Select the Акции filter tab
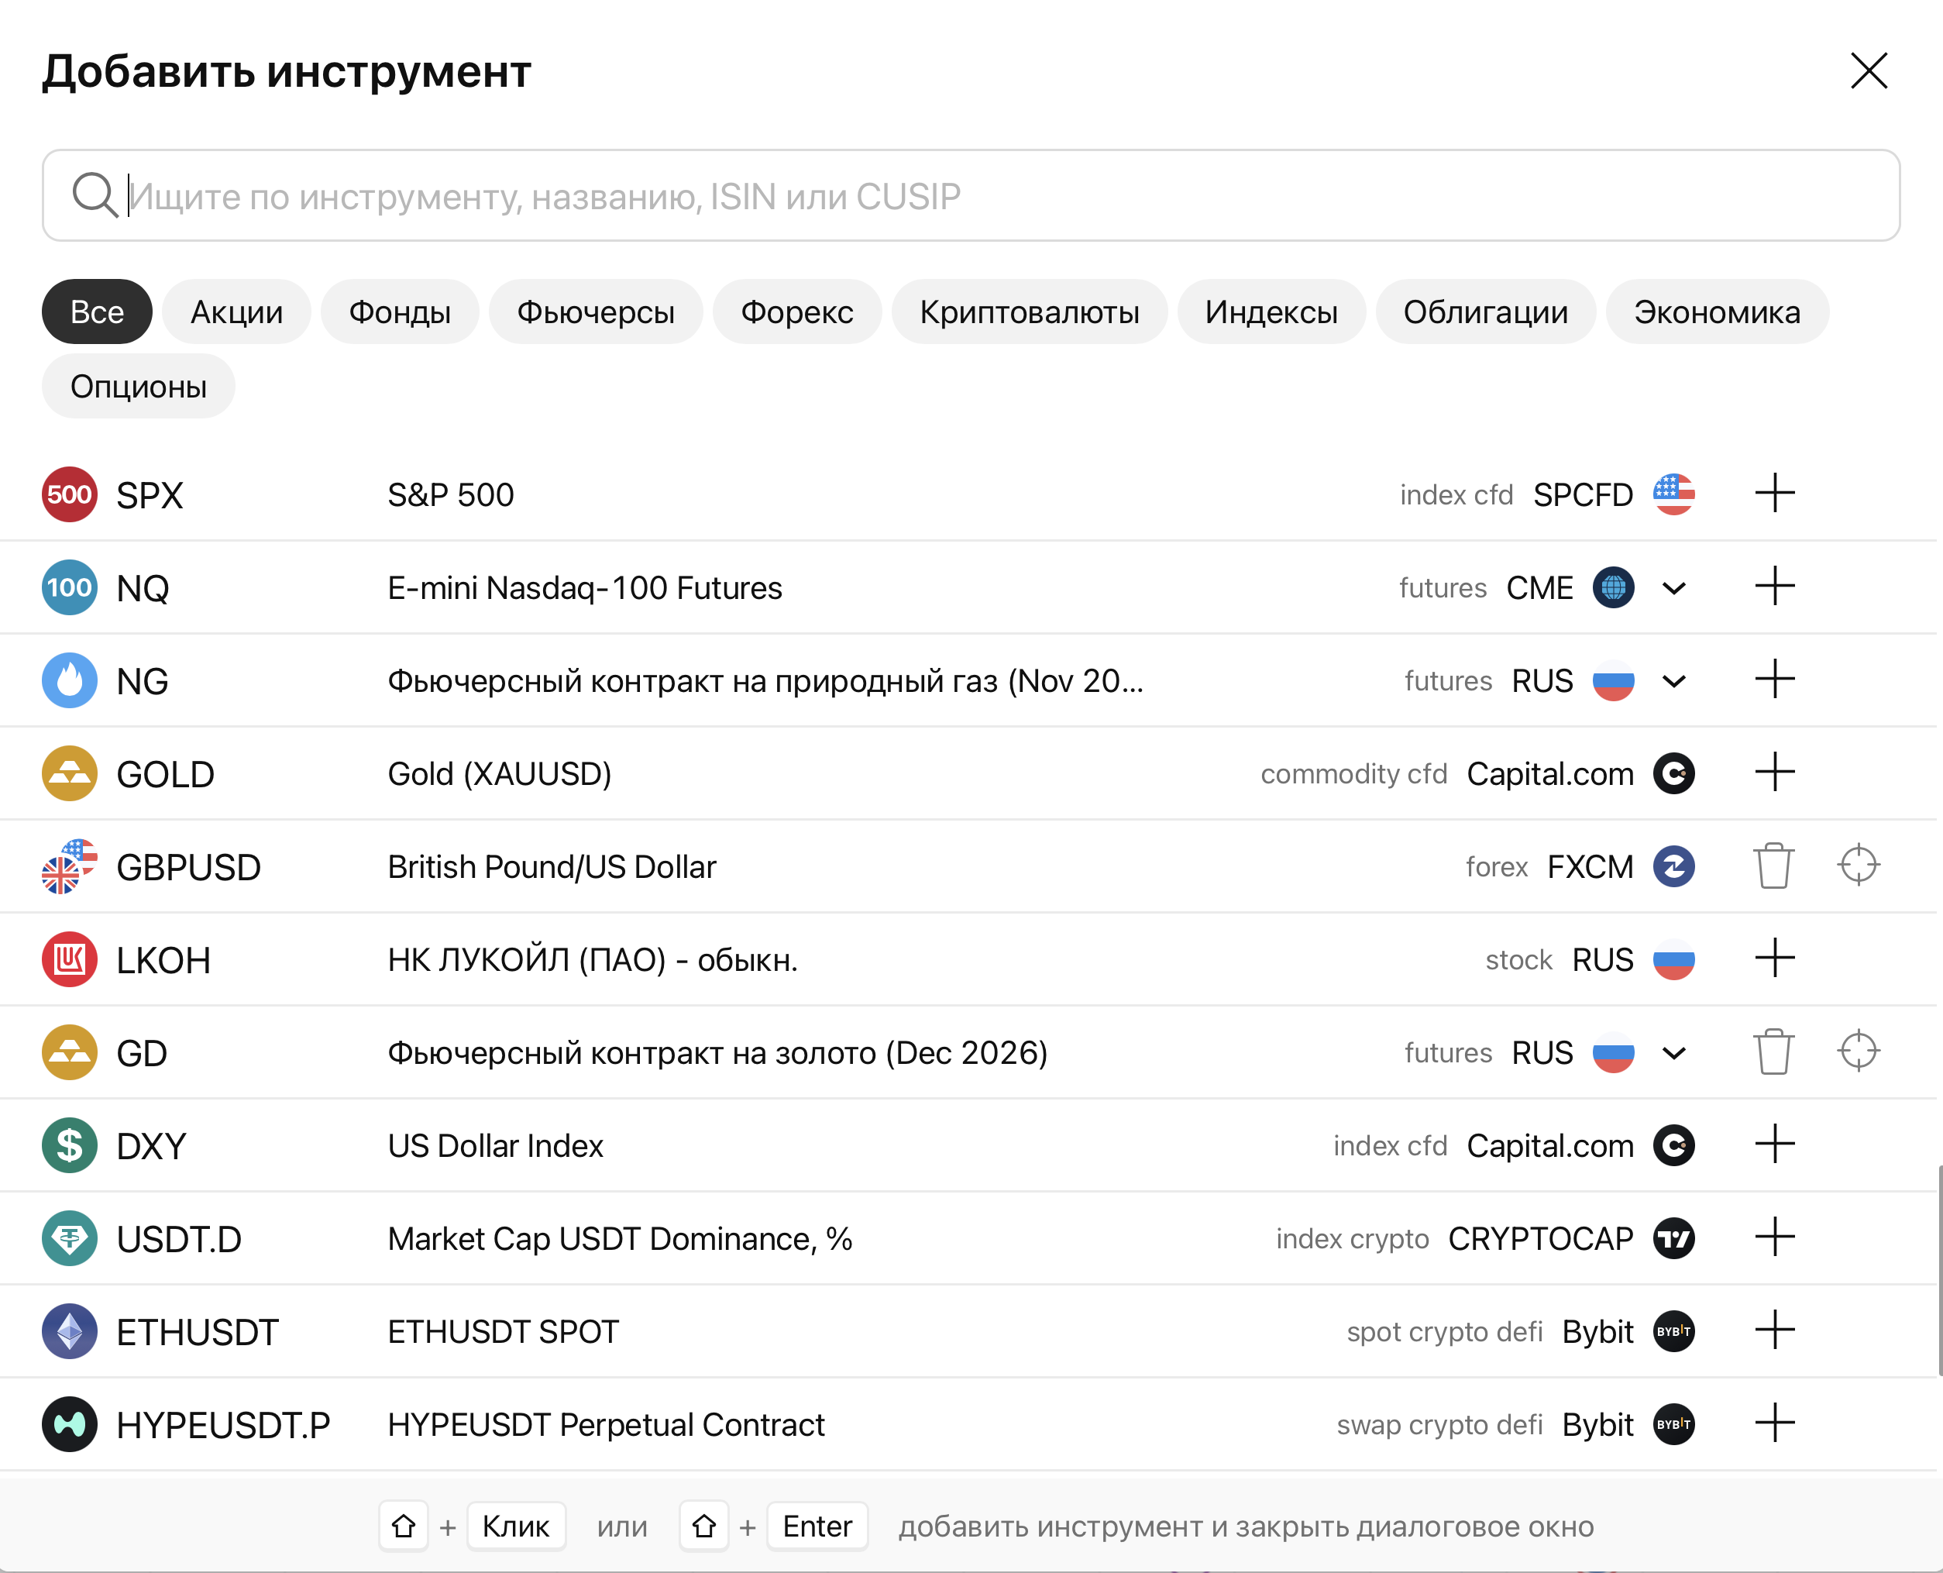This screenshot has width=1943, height=1573. [236, 312]
